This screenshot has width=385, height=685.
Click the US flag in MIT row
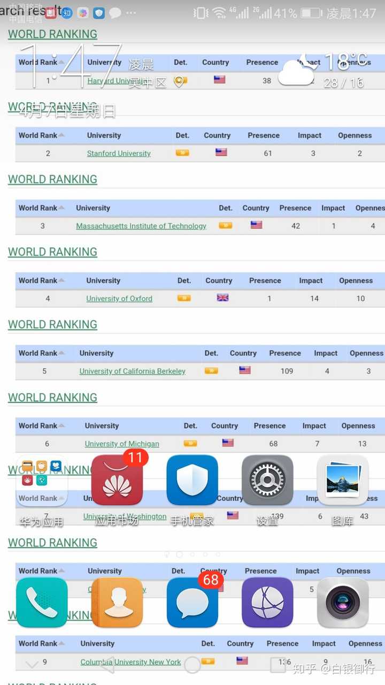pos(257,225)
